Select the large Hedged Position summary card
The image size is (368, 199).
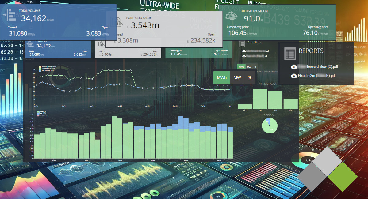pos(279,22)
